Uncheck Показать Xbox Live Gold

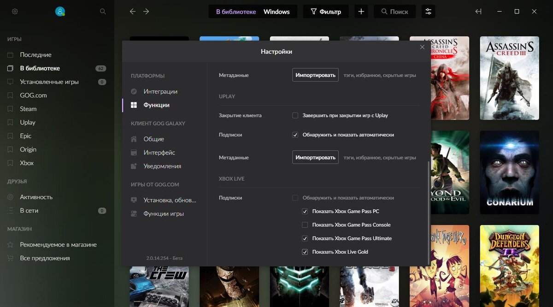pyautogui.click(x=305, y=252)
